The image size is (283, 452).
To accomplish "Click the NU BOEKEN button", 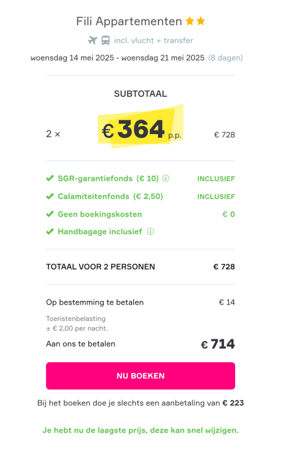I will (140, 376).
